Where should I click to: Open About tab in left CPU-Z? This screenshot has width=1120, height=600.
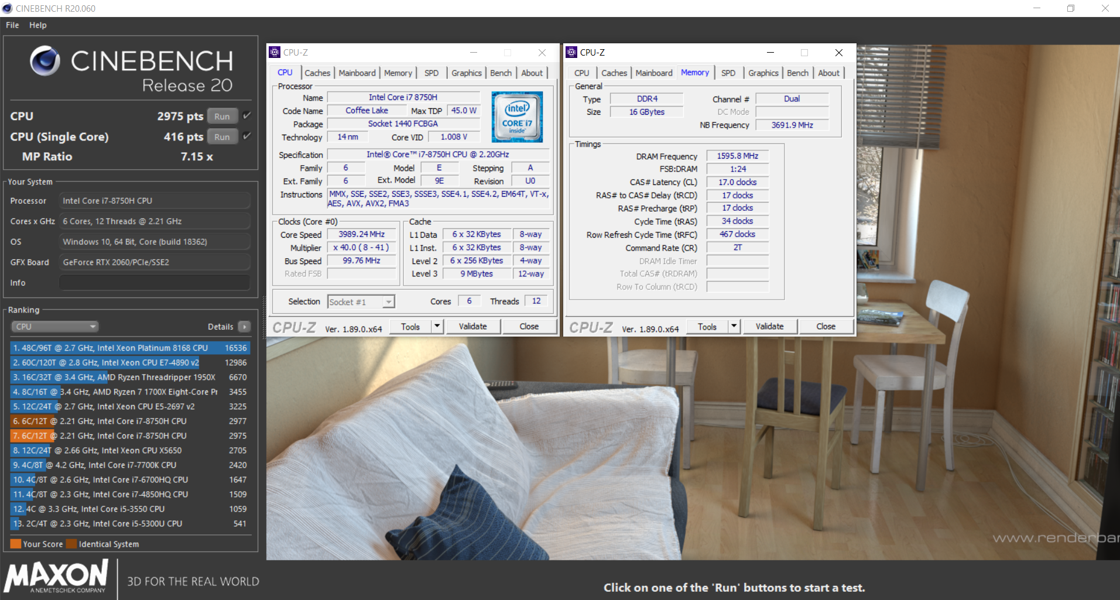[532, 73]
